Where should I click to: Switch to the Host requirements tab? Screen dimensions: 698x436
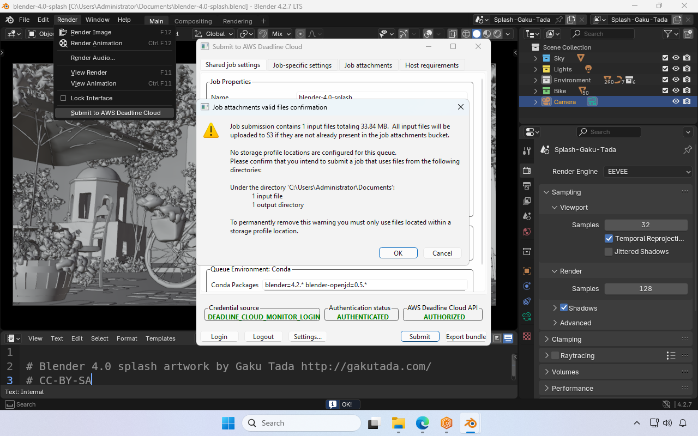pyautogui.click(x=432, y=65)
